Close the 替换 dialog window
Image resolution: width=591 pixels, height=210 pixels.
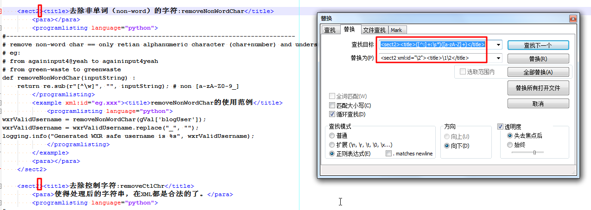573,19
